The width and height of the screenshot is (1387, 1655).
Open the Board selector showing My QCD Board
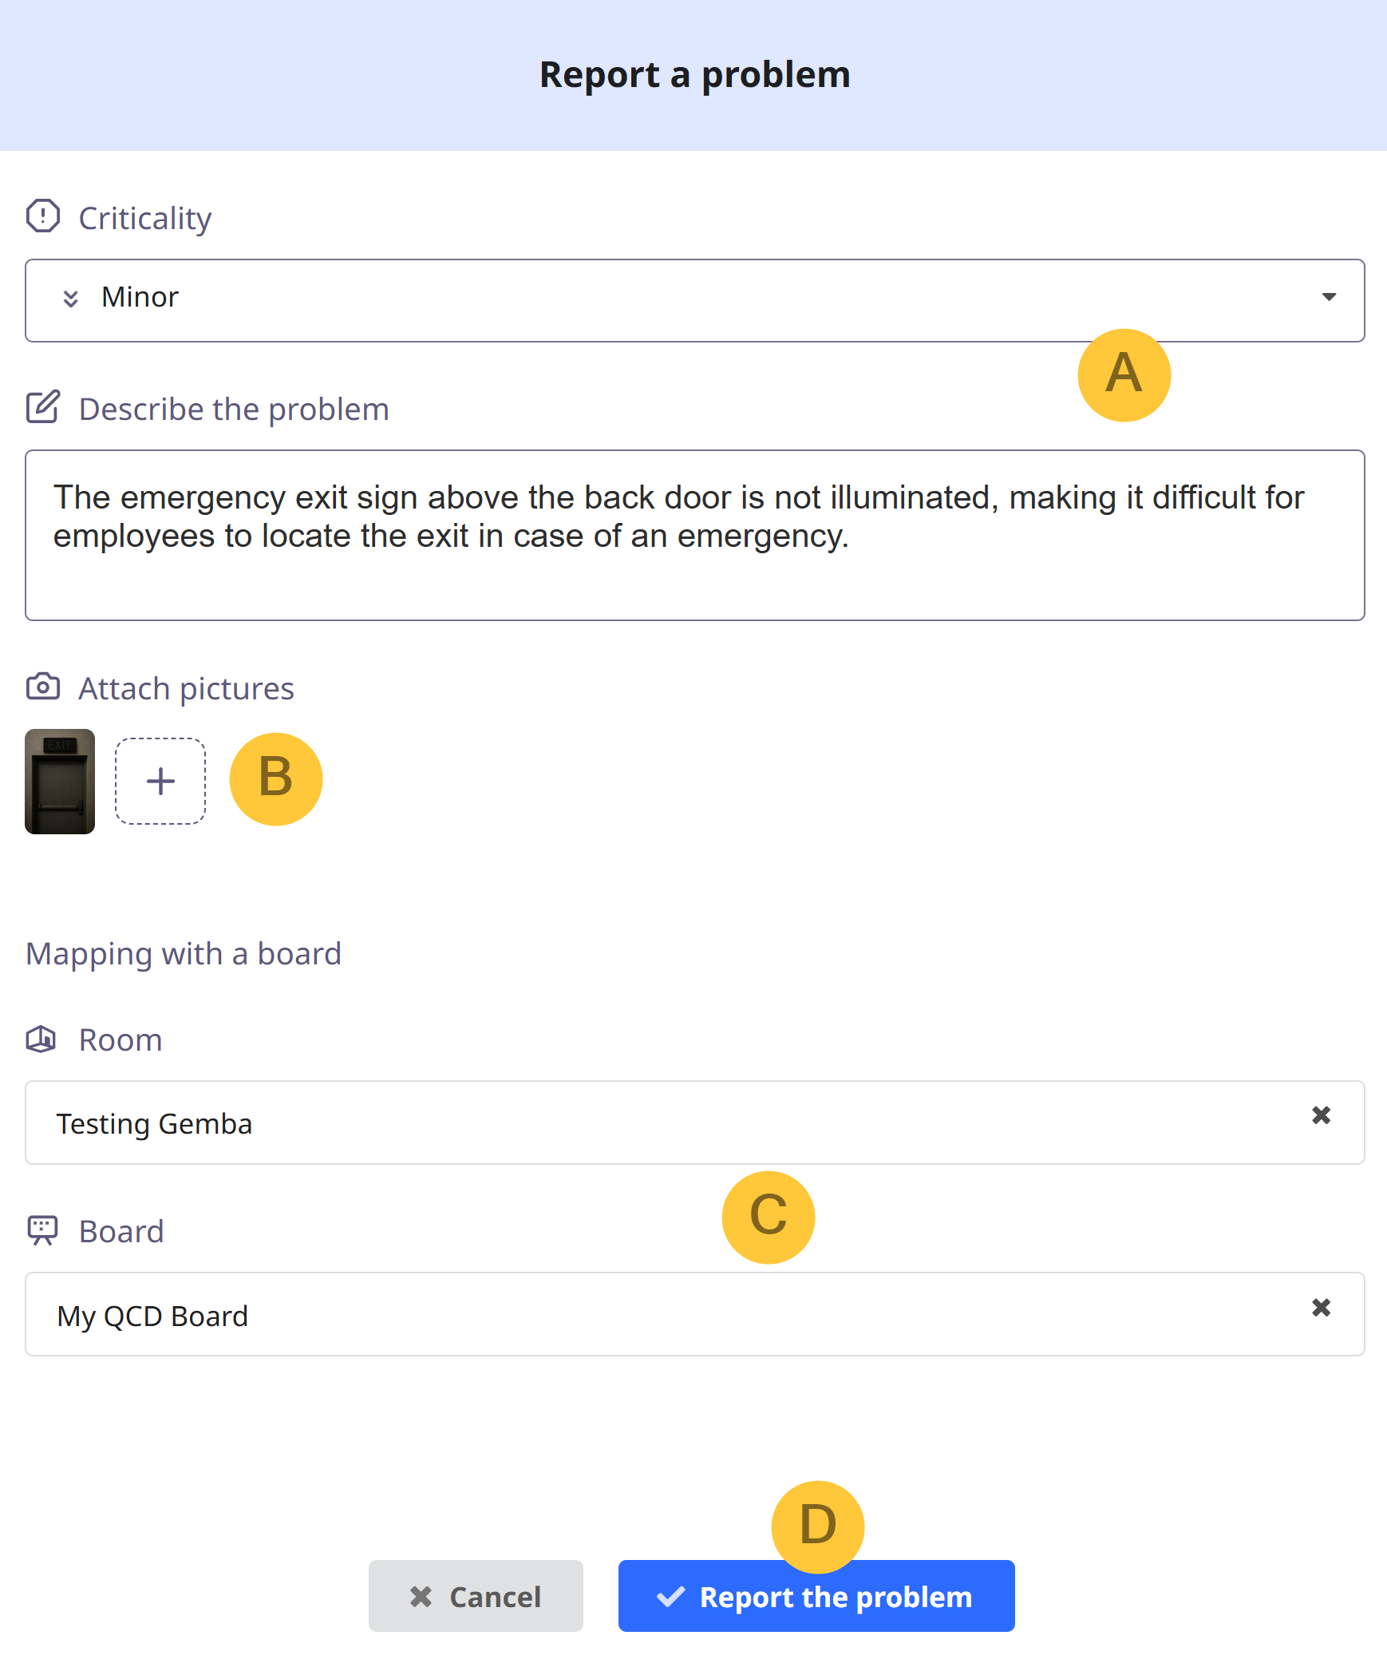coord(694,1314)
